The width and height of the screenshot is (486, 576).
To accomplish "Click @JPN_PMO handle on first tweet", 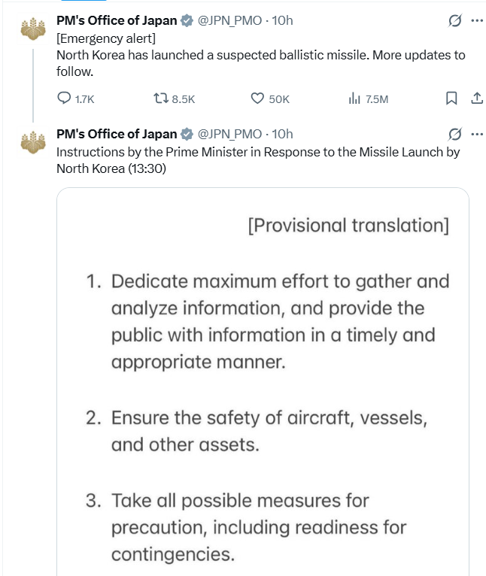I will (229, 20).
